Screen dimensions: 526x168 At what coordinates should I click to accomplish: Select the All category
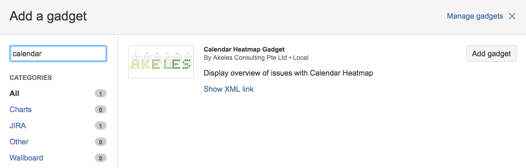click(14, 93)
